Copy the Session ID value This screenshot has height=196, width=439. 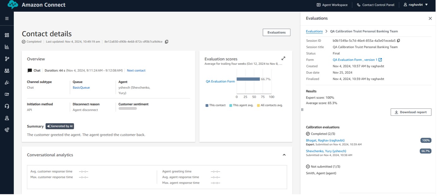tap(399, 41)
